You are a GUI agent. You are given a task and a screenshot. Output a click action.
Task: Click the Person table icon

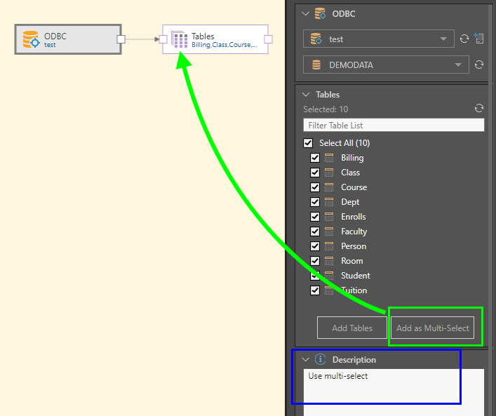pyautogui.click(x=329, y=246)
